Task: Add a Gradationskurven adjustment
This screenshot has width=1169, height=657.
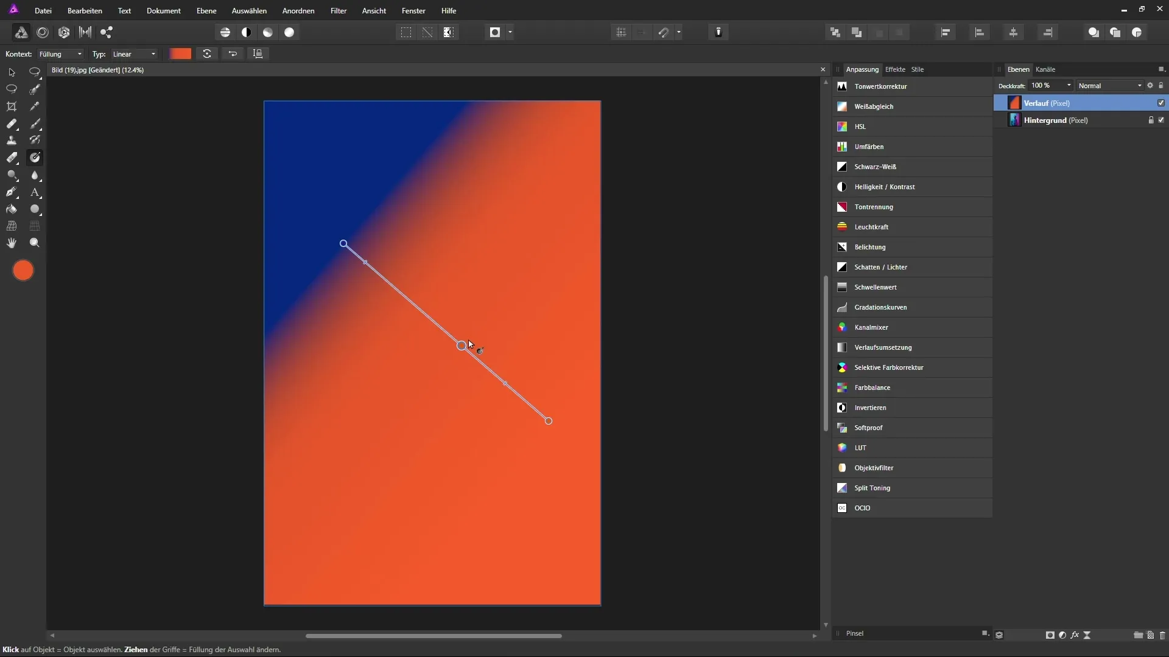Action: pos(912,307)
